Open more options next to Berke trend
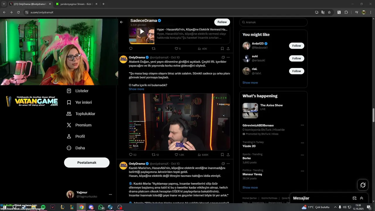This screenshot has height=211, width=375. 302,155
